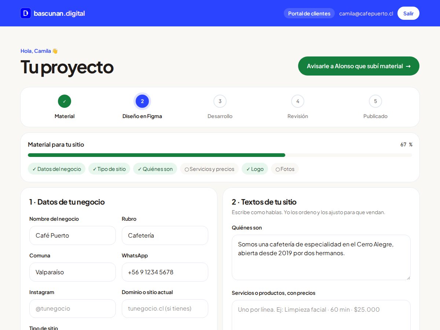Click Avisarle a Alonso que subí material
This screenshot has height=330, width=440.
[359, 66]
